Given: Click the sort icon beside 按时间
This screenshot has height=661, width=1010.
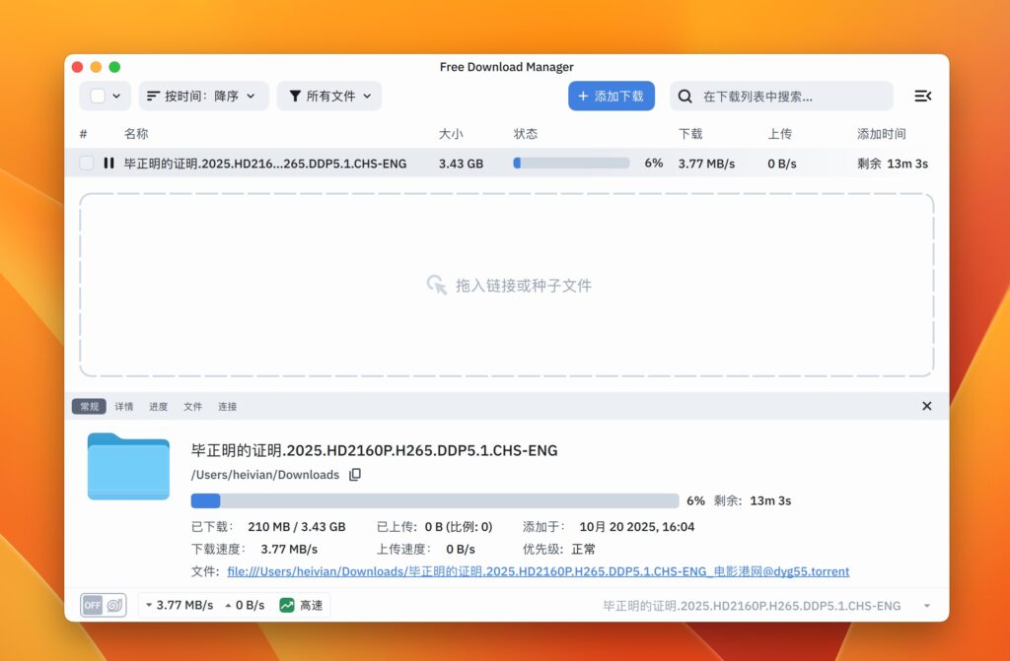Looking at the screenshot, I should click(x=156, y=96).
